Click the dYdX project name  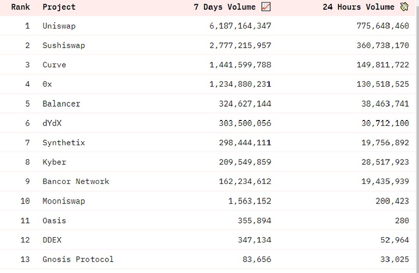click(52, 123)
